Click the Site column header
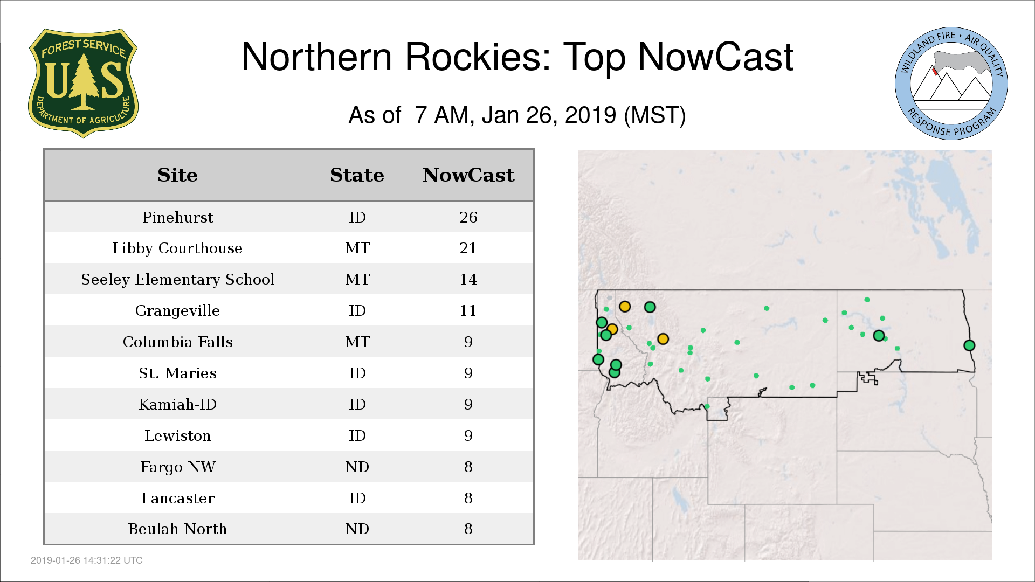The image size is (1035, 582). tap(177, 175)
